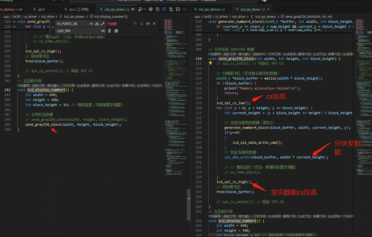Image resolution: width=372 pixels, height=237 pixels.
Task: Toggle Find in Selection in the find widget
Action: point(148,24)
